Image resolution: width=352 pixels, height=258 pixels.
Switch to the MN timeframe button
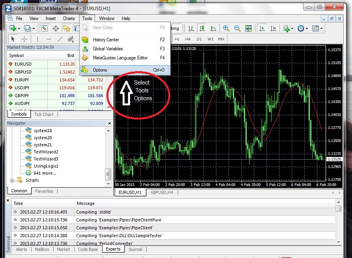pos(221,39)
